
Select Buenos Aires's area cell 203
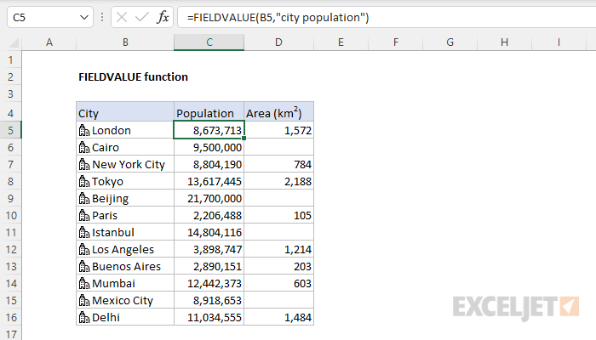(x=278, y=266)
